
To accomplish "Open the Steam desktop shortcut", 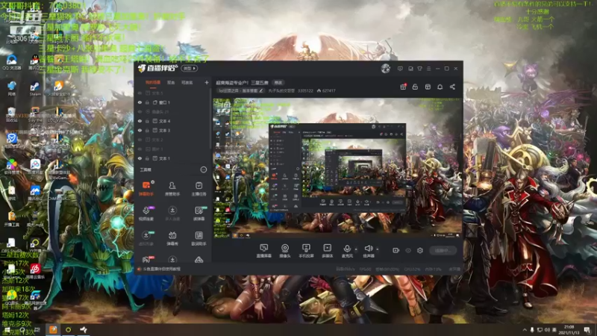I will (35, 89).
